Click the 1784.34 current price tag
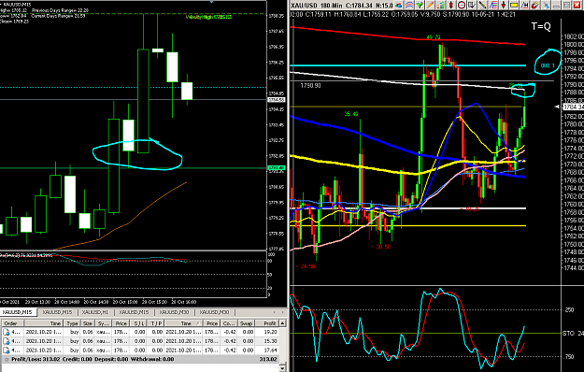This screenshot has width=584, height=372. [573, 107]
